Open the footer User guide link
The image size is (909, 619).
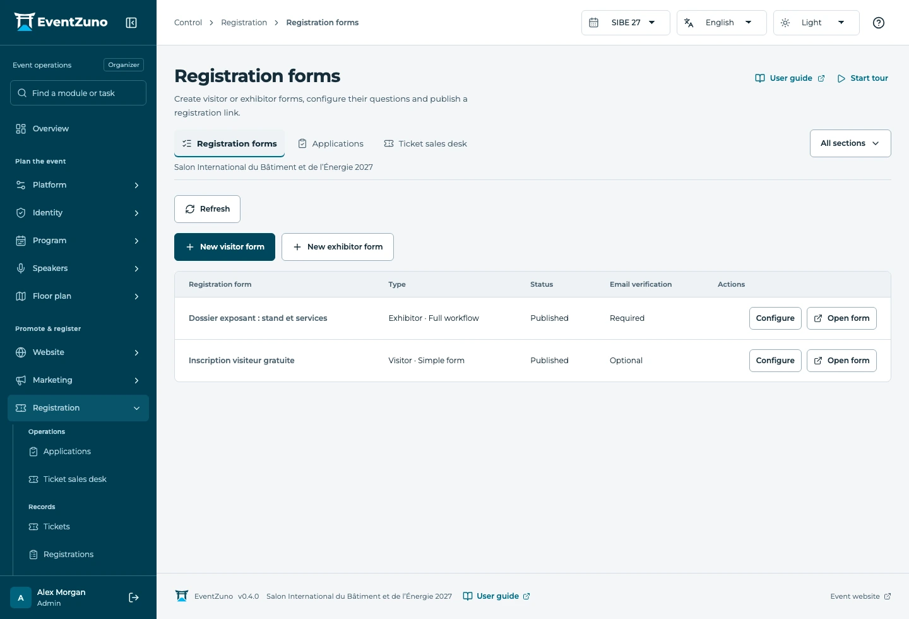tap(496, 596)
